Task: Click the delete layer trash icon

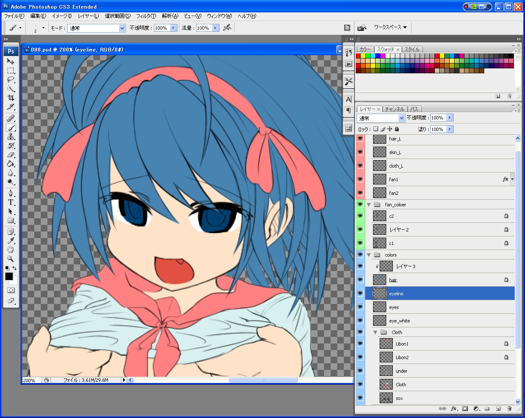Action: pos(509,409)
